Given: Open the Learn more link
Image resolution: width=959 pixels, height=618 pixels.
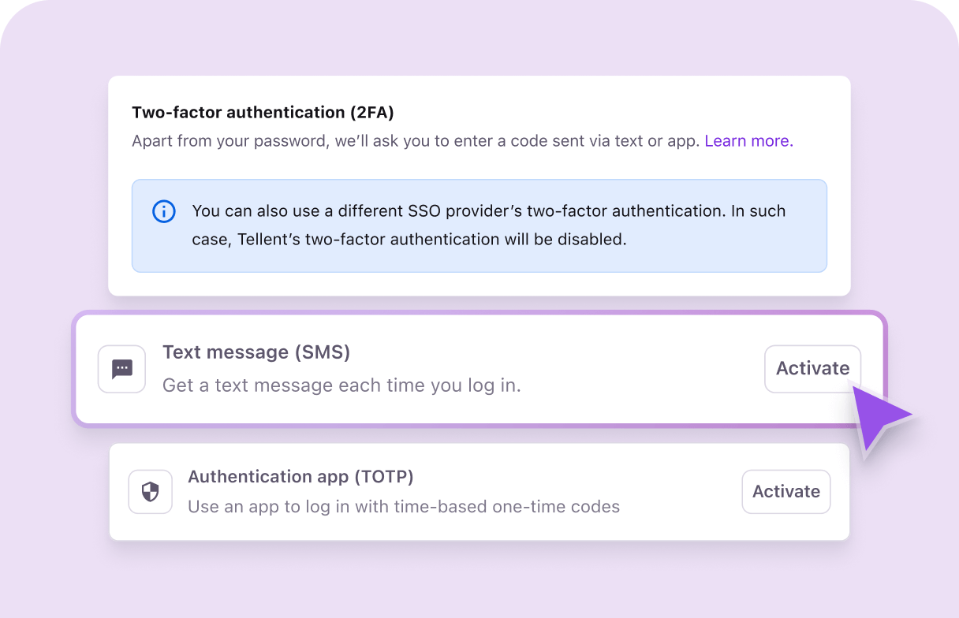Looking at the screenshot, I should coord(748,140).
